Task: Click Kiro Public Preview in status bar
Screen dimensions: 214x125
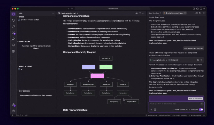Action: [179, 115]
